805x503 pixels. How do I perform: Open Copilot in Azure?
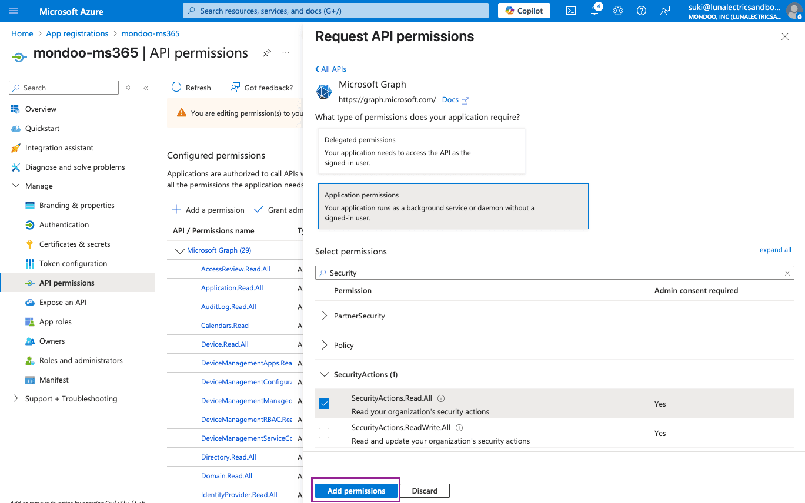coord(523,10)
